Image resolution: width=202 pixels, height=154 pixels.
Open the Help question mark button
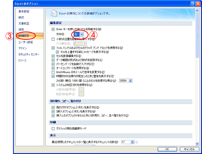coord(193,4)
